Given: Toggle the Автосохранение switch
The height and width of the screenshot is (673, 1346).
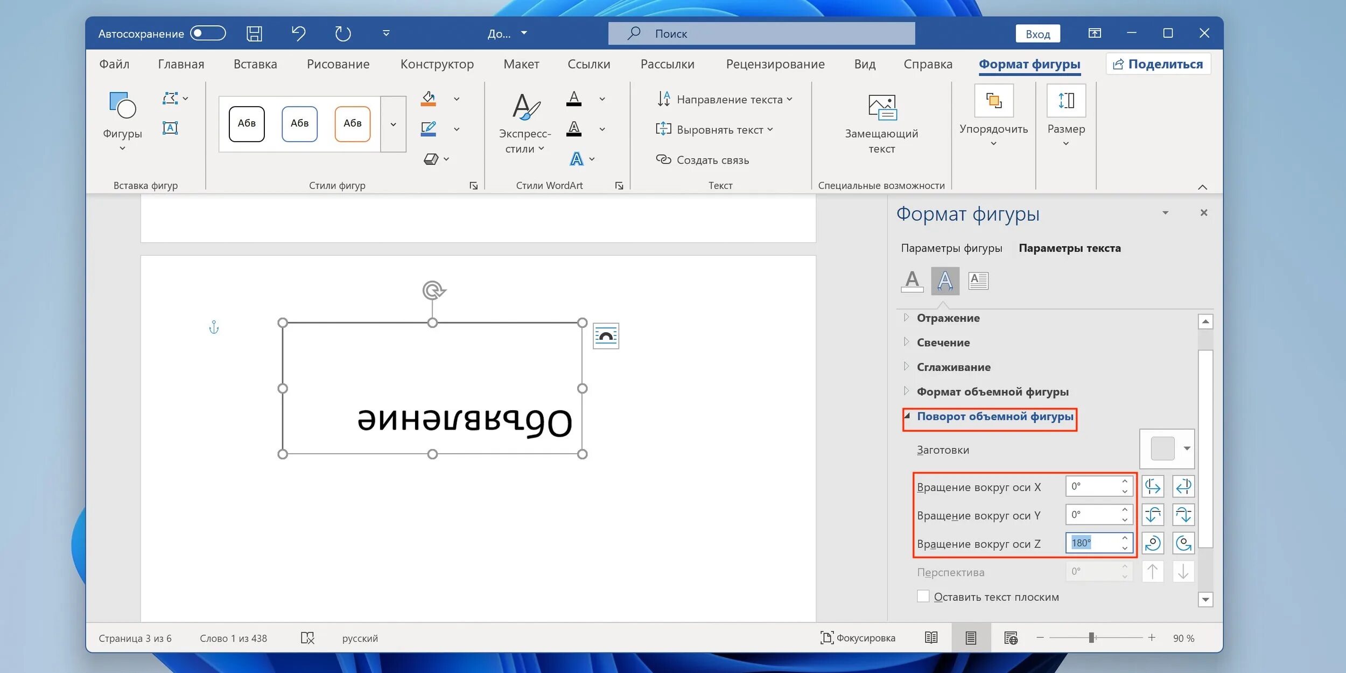Looking at the screenshot, I should click(208, 33).
